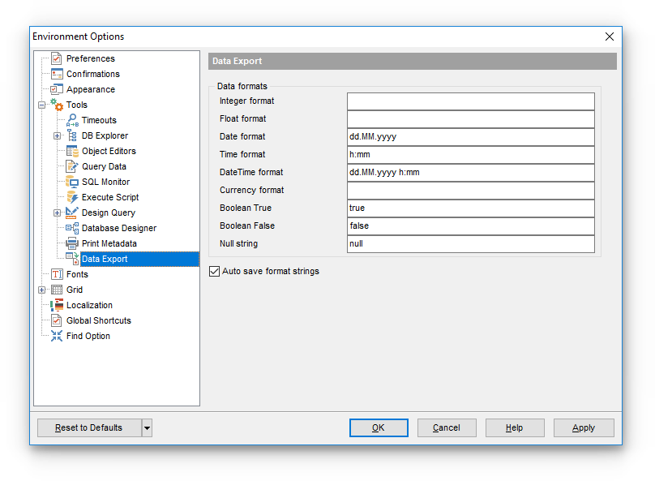The image size is (655, 481).
Task: Expand the DB Explorer node
Action: coord(57,135)
